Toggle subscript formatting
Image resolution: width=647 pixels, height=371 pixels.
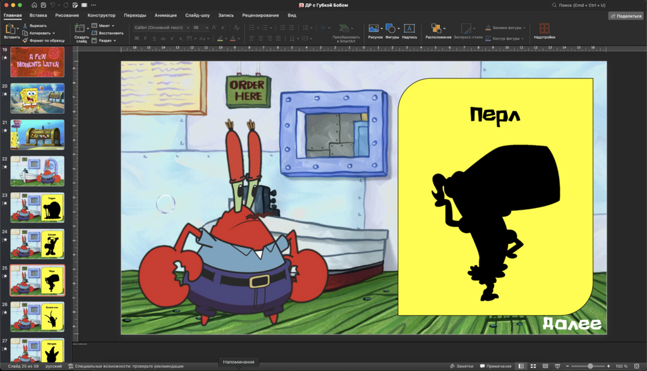coord(181,39)
